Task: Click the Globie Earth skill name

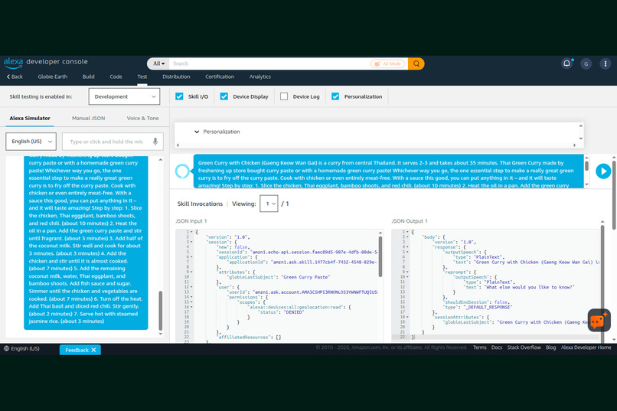Action: pyautogui.click(x=53, y=77)
